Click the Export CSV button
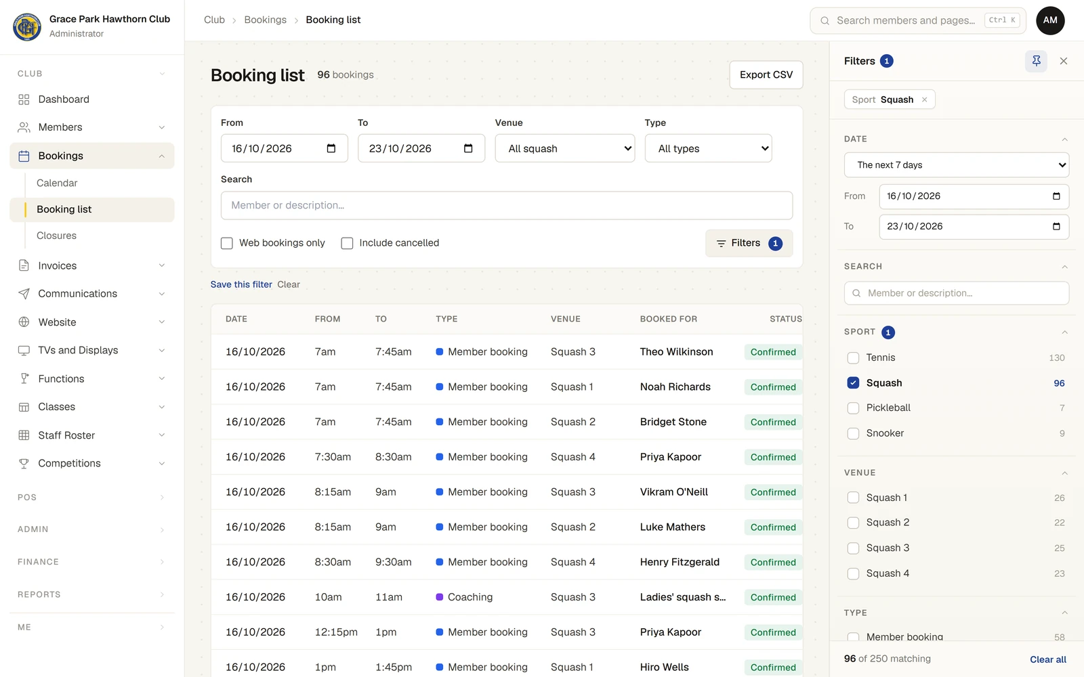 pos(766,74)
